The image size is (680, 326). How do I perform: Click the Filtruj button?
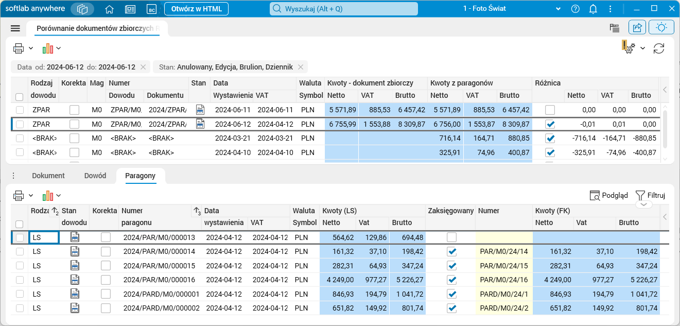[651, 195]
